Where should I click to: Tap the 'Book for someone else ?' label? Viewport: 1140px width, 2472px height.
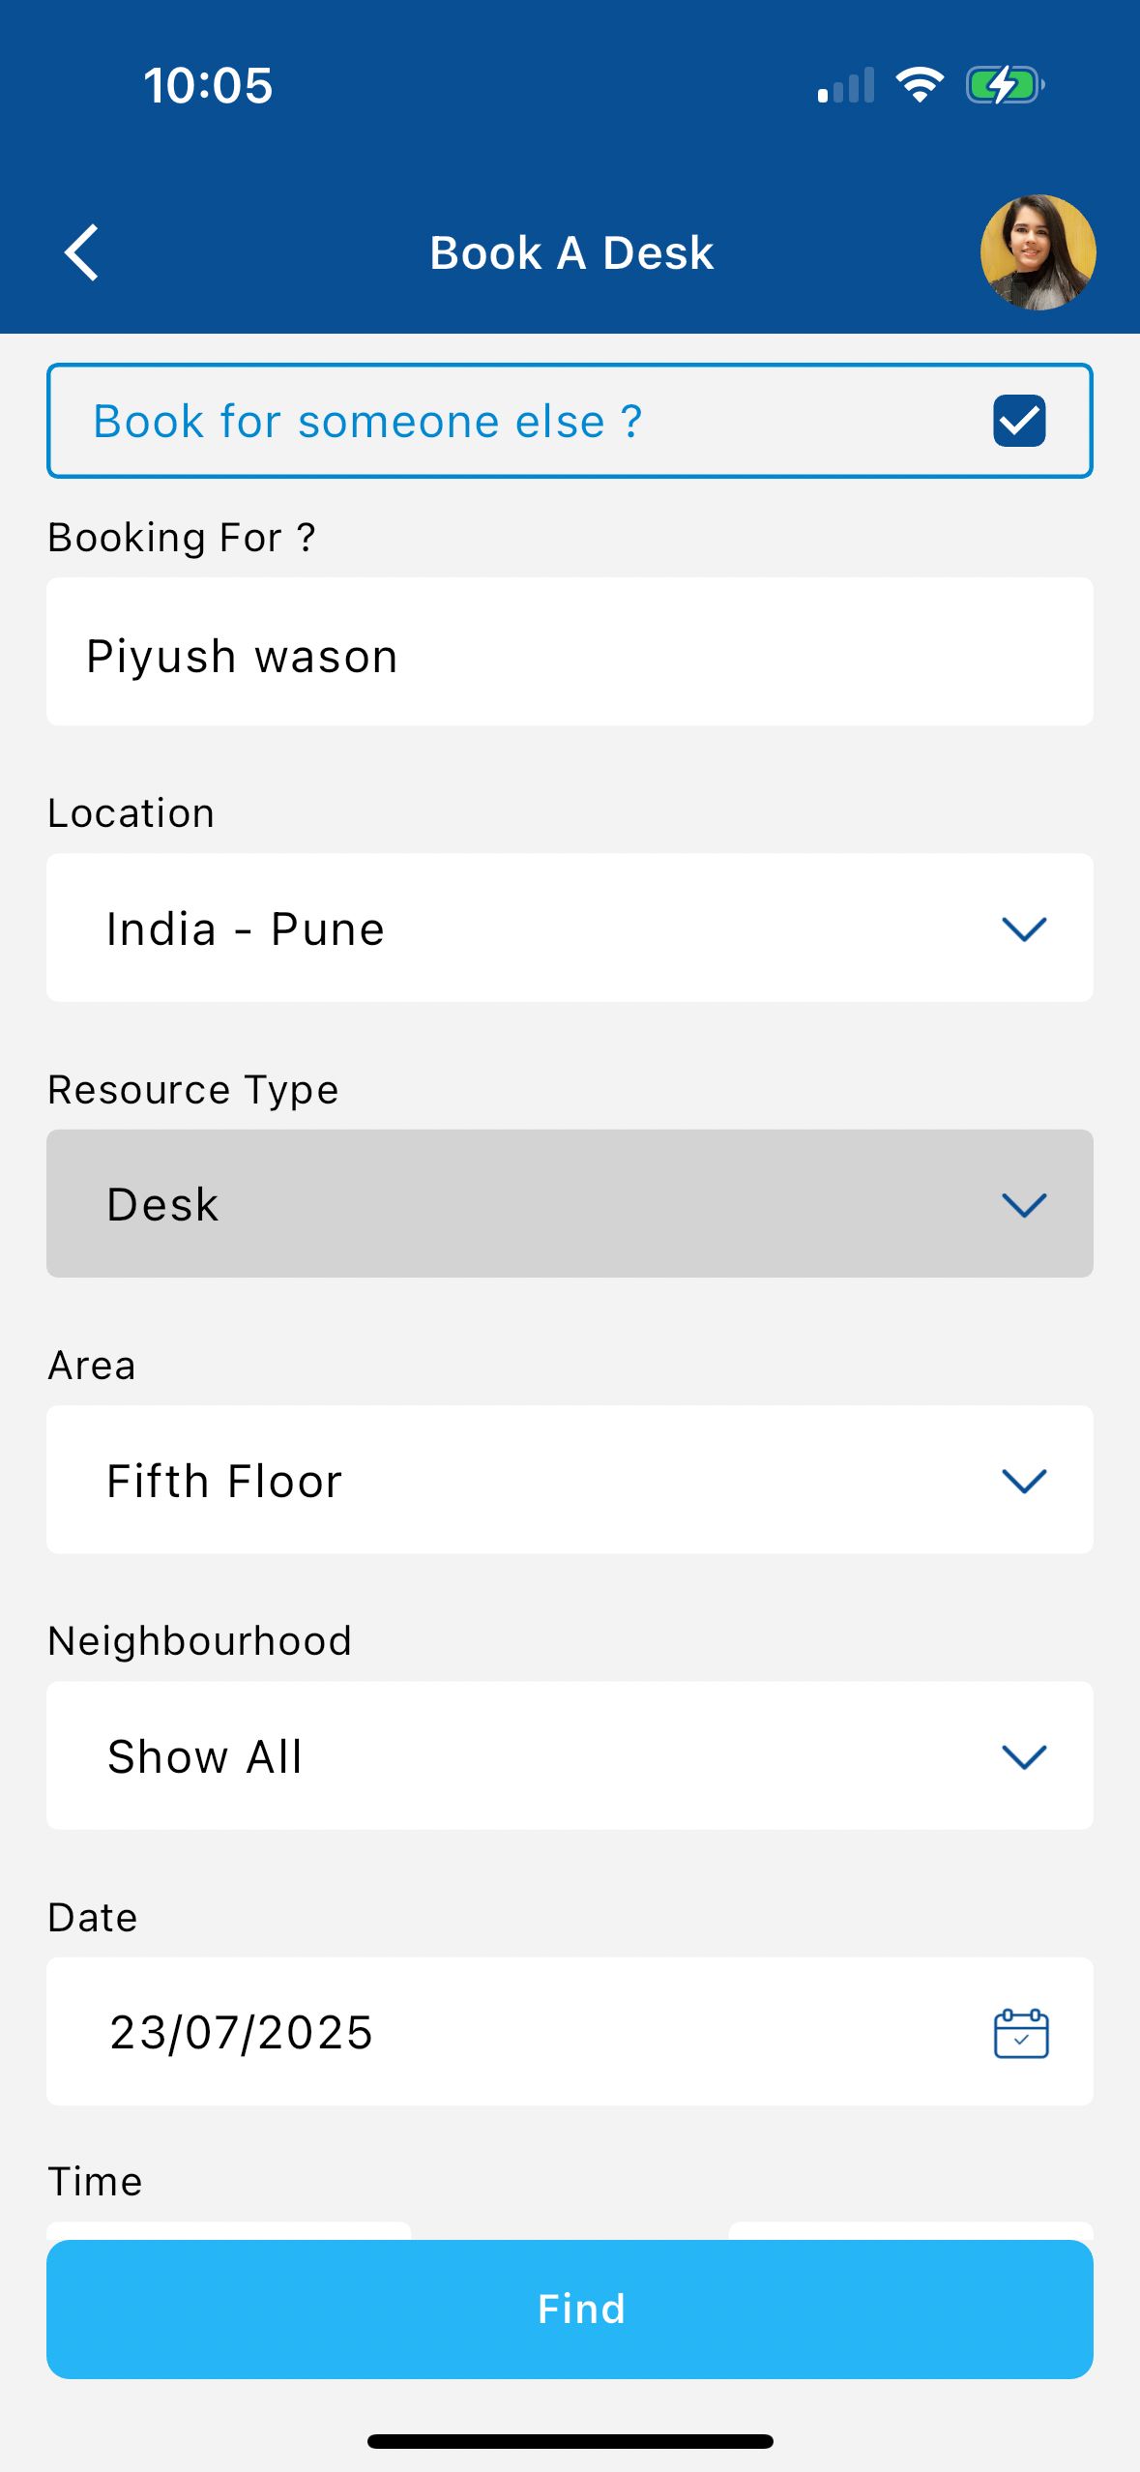[x=367, y=422]
